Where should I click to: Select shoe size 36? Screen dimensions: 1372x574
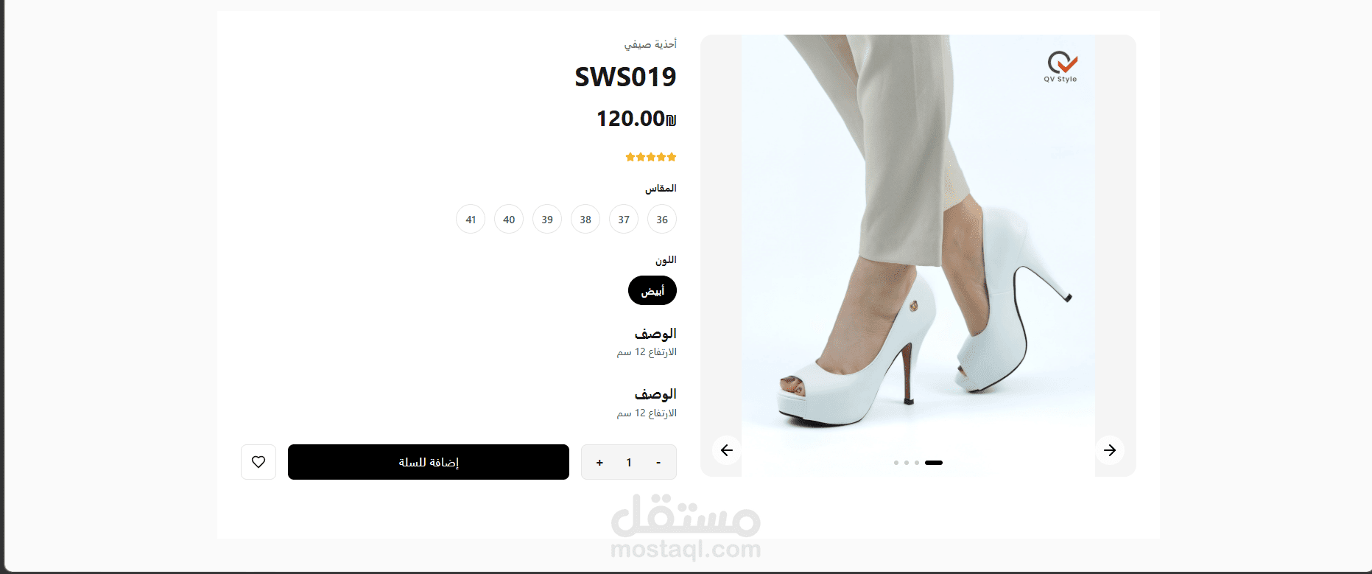pyautogui.click(x=662, y=219)
